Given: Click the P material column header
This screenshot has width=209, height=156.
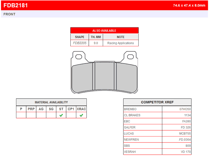Looking at the screenshot, I should 21,109.
